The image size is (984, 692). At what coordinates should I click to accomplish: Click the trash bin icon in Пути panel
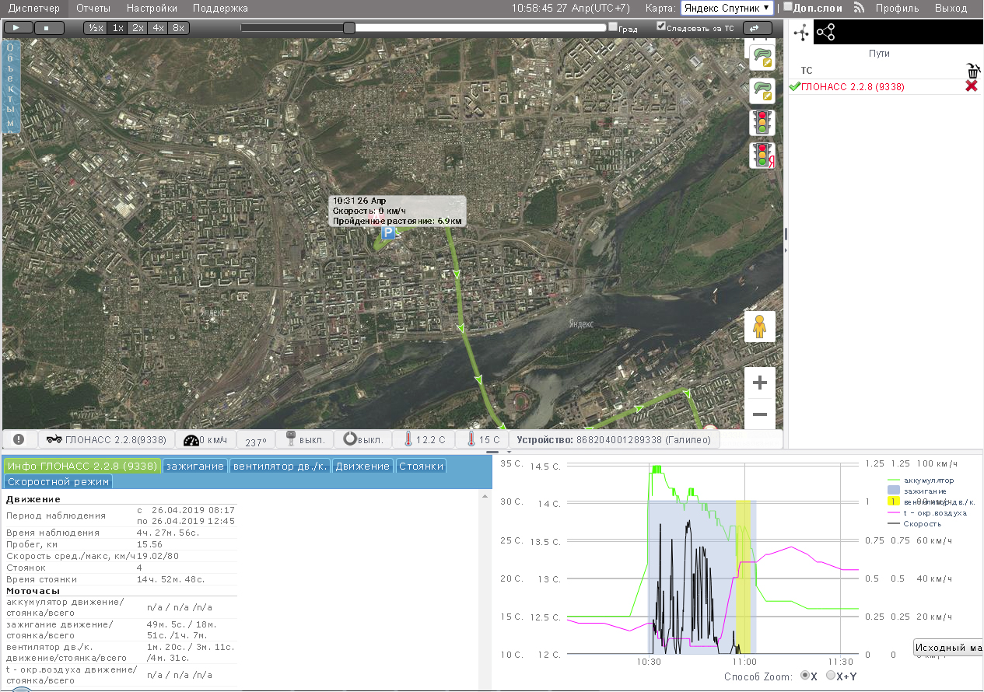(x=972, y=71)
